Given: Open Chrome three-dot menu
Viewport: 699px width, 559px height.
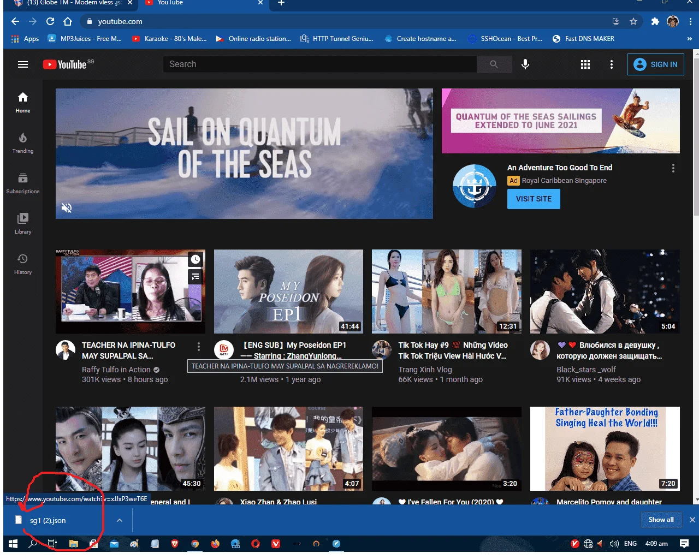Looking at the screenshot, I should click(691, 22).
